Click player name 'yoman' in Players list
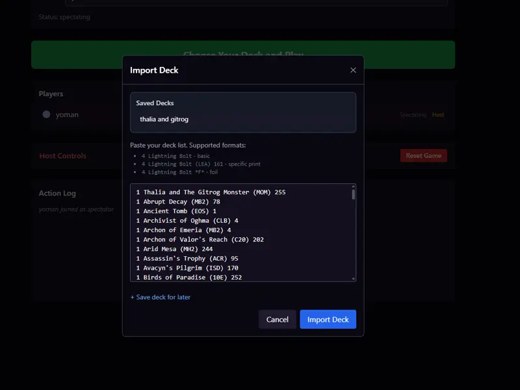Screen dimensions: 520x390 pos(67,115)
